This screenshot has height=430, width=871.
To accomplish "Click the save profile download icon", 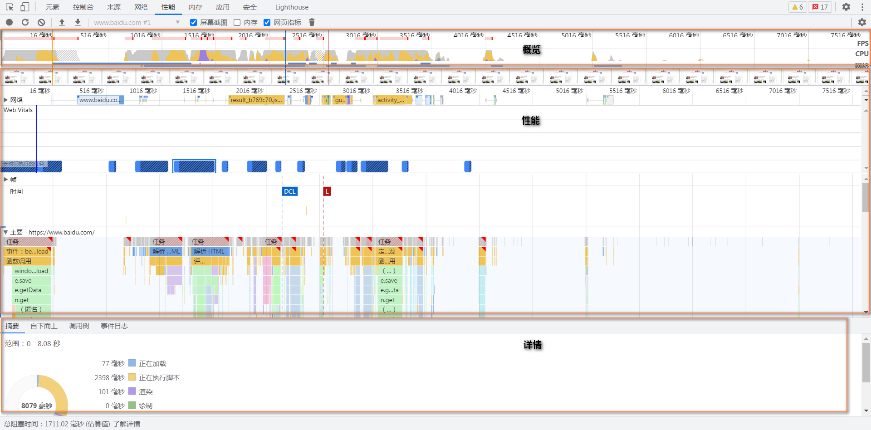I will [78, 22].
